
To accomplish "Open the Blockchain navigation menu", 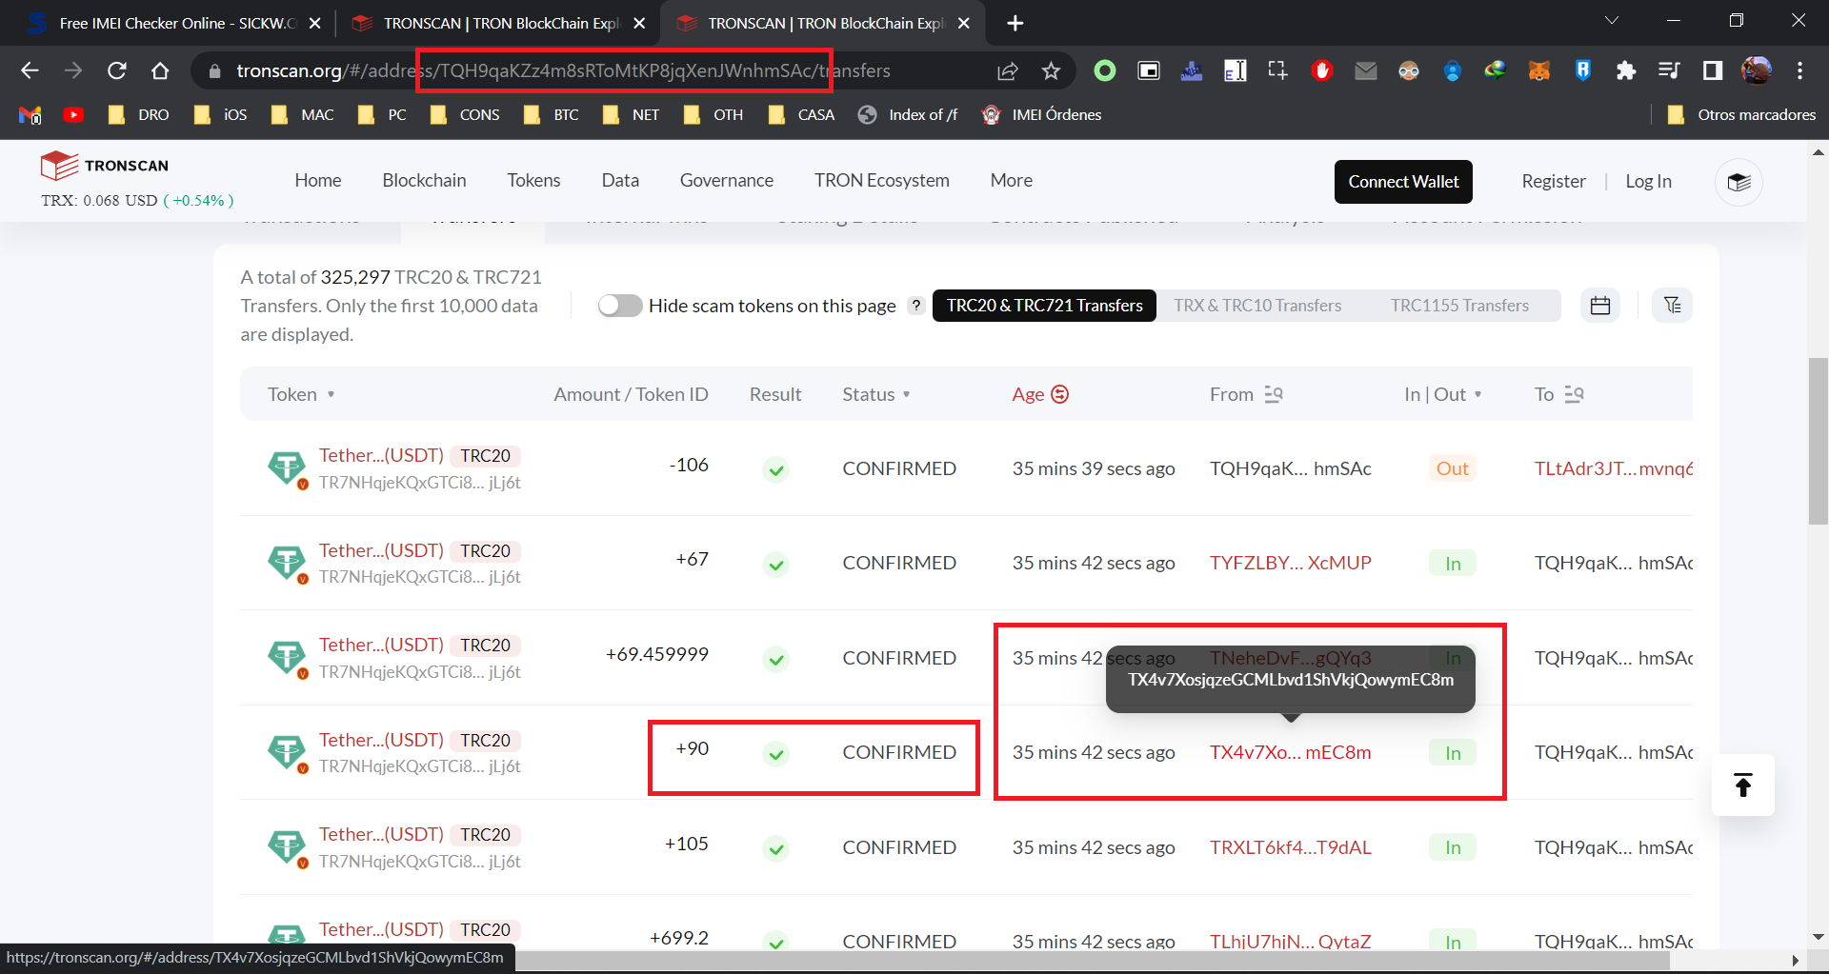I will click(x=424, y=181).
